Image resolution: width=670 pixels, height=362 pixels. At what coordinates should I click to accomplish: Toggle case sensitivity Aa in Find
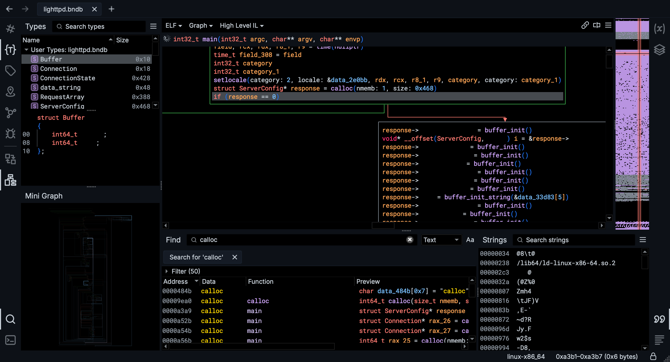(470, 240)
